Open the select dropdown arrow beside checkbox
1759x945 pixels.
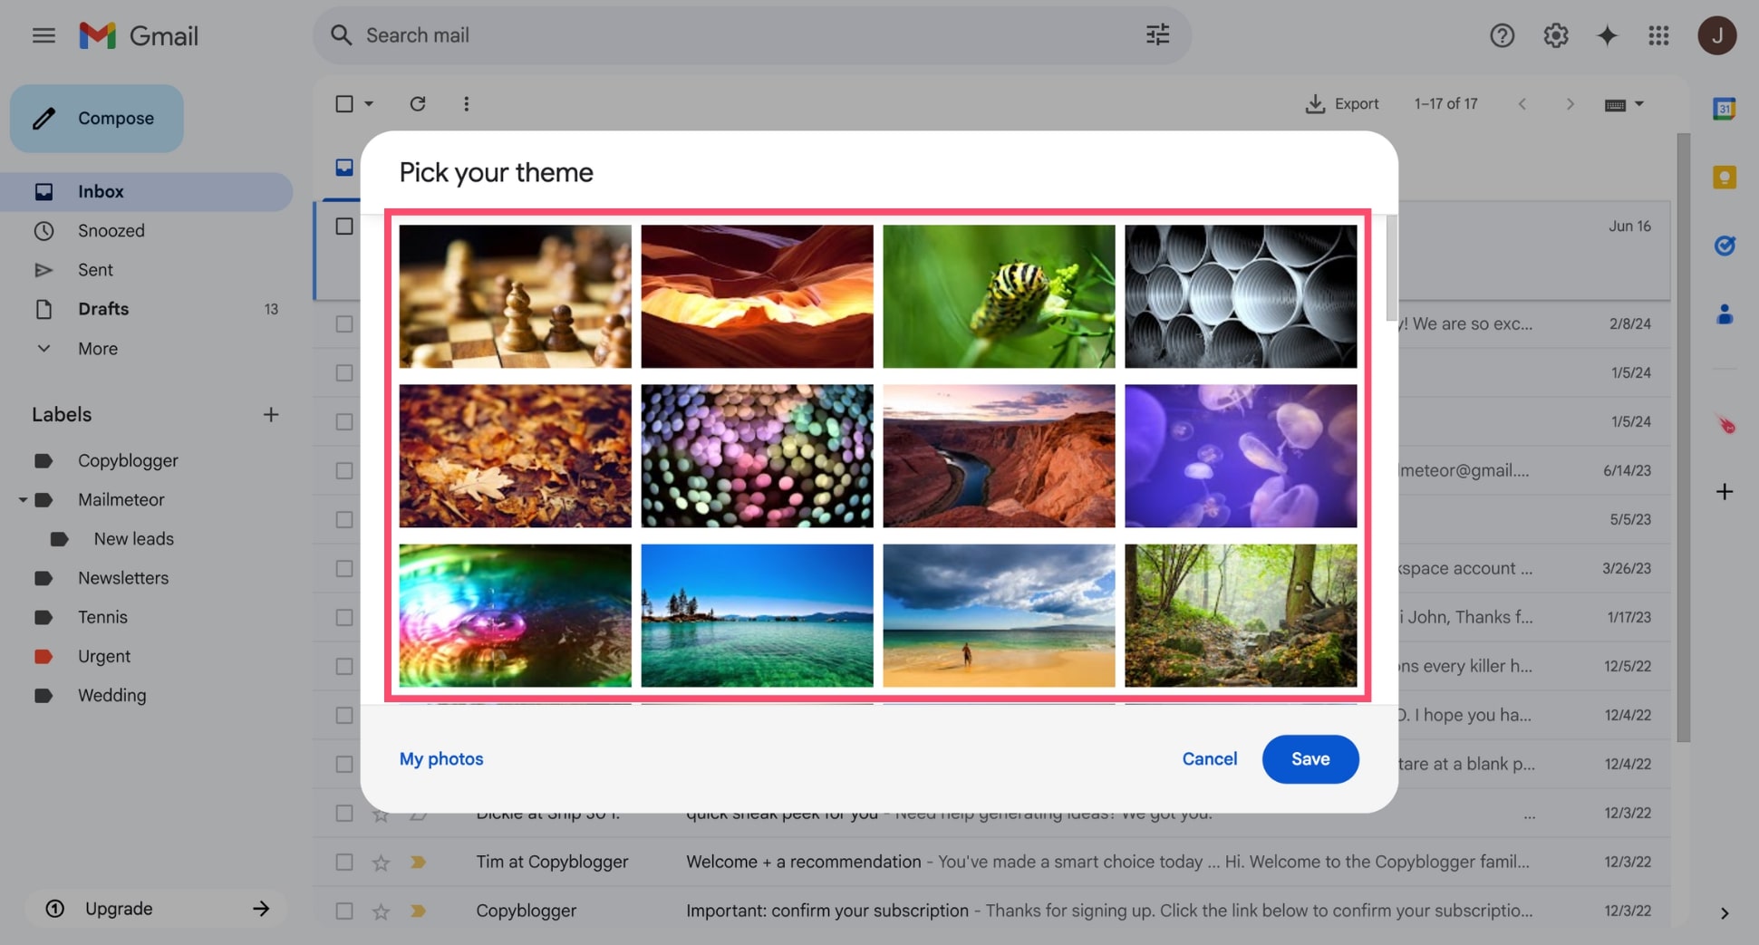pyautogui.click(x=369, y=104)
